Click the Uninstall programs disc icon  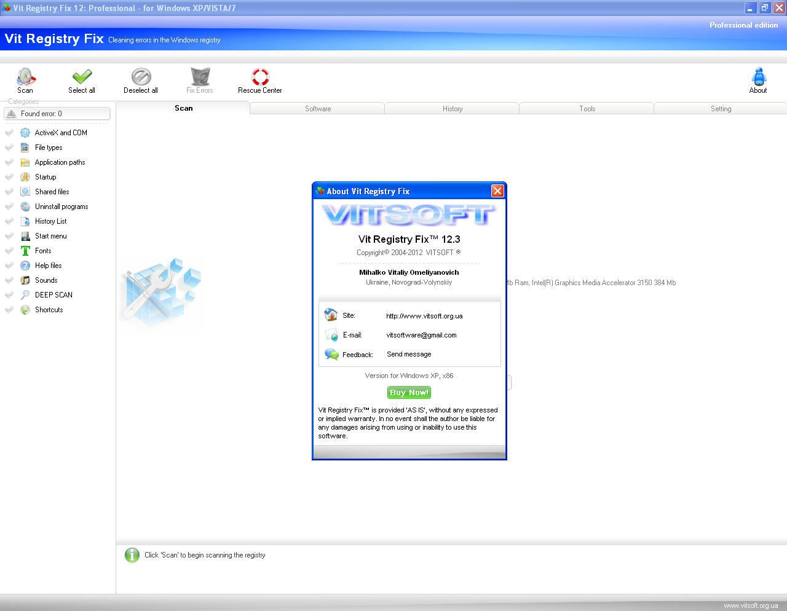point(25,207)
